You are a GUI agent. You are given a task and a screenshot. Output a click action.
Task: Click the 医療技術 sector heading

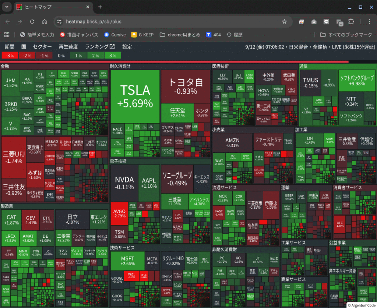coord(221,66)
